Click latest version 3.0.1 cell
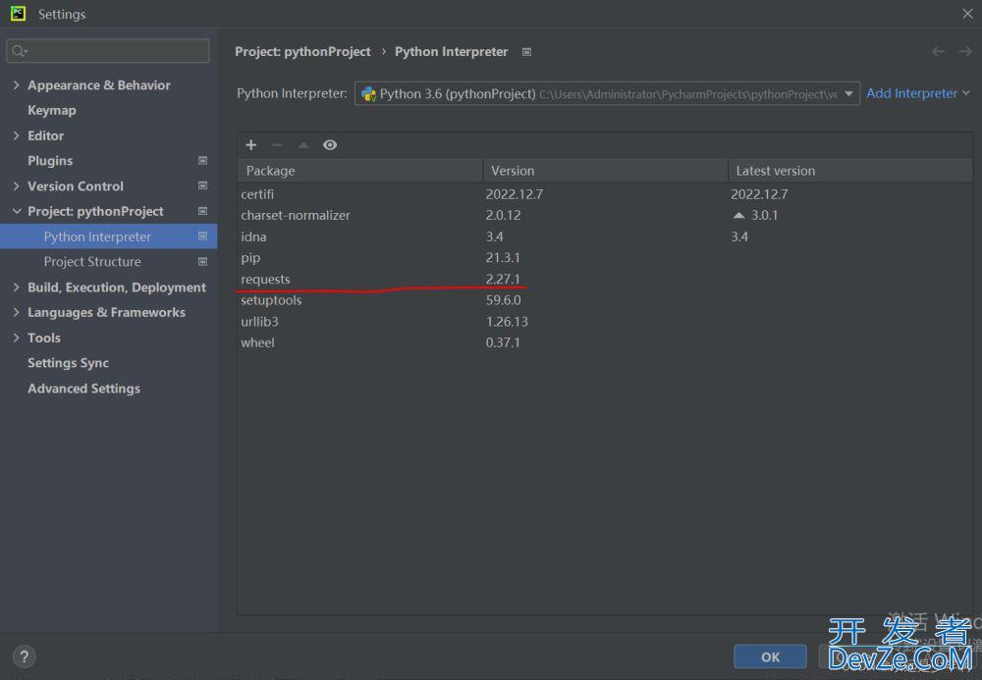 [764, 215]
